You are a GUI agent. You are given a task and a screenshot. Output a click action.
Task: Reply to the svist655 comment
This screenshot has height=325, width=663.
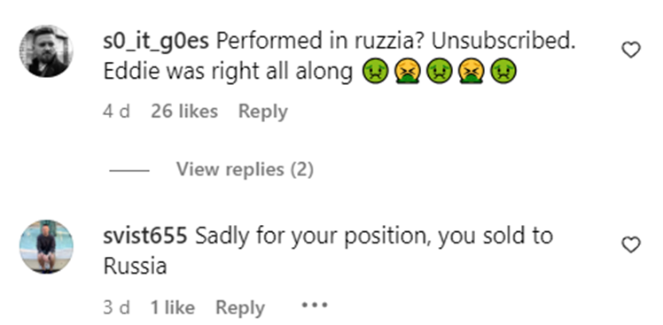pos(240,307)
